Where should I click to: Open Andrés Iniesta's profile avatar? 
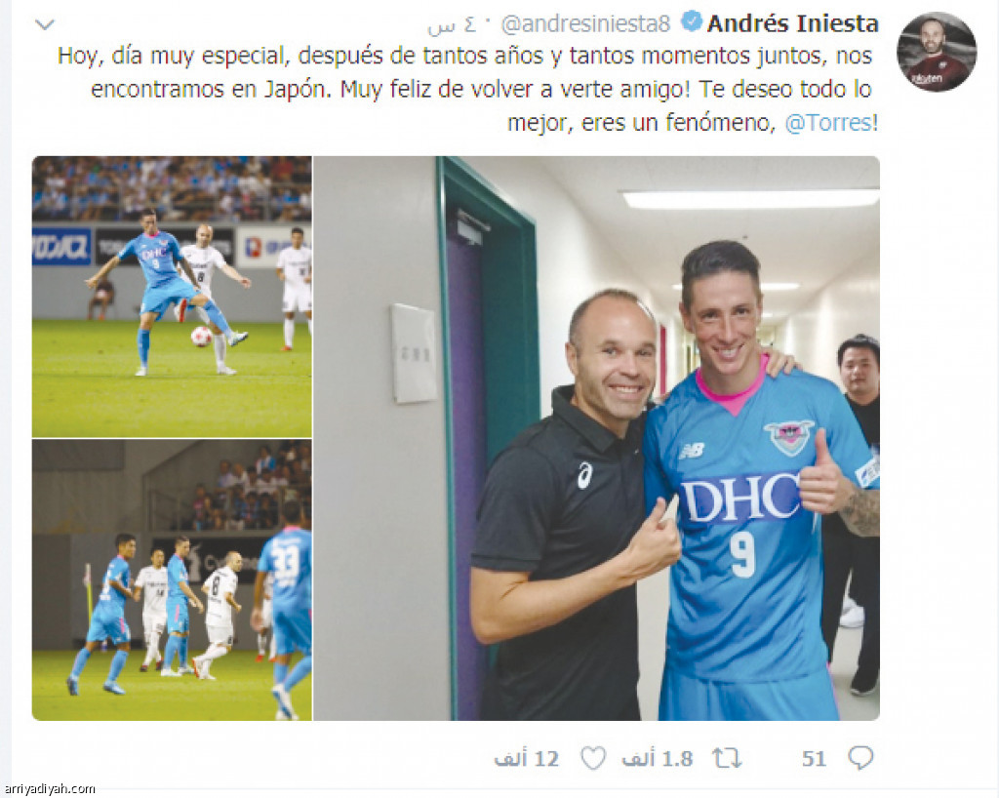pos(937,51)
